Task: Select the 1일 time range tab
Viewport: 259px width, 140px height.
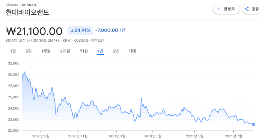Action: tap(13, 51)
